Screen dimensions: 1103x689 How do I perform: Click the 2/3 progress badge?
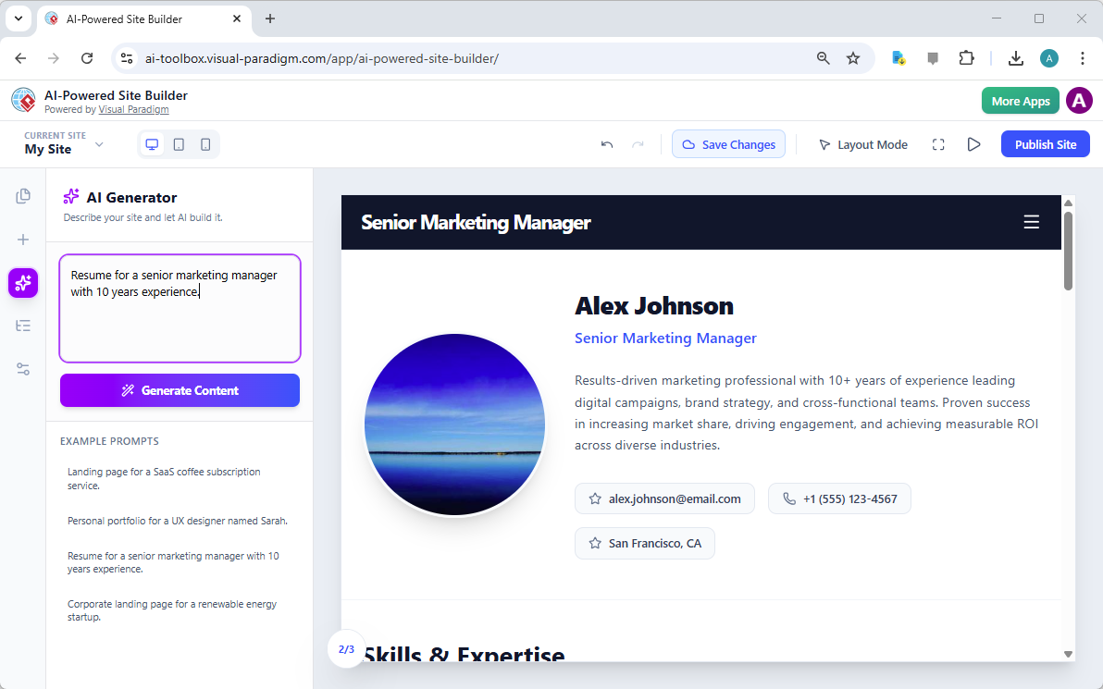pyautogui.click(x=346, y=649)
